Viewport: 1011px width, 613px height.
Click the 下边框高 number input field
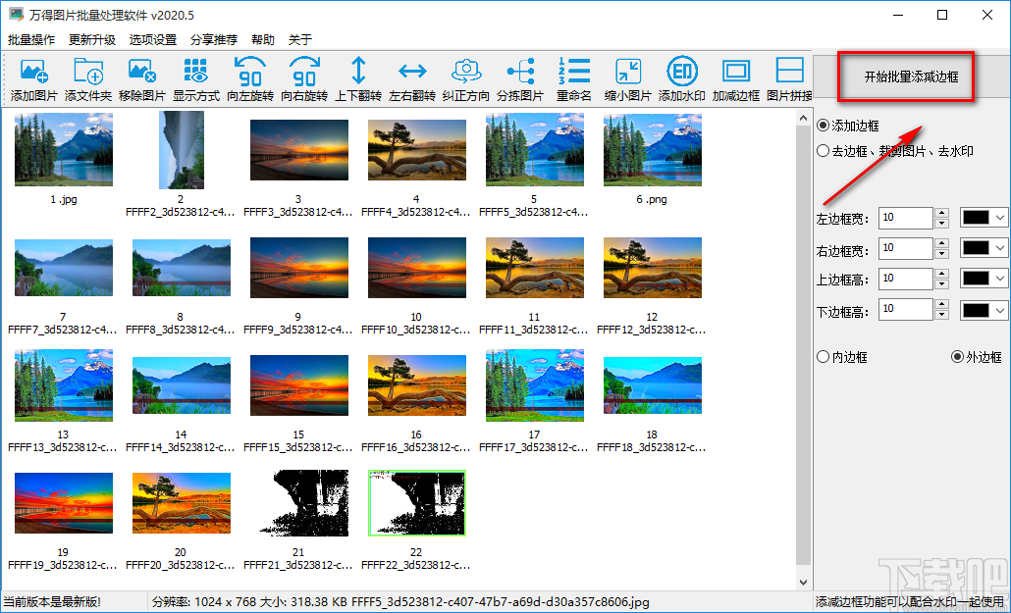[x=906, y=310]
